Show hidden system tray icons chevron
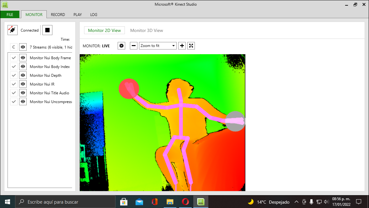The image size is (369, 208). [297, 202]
